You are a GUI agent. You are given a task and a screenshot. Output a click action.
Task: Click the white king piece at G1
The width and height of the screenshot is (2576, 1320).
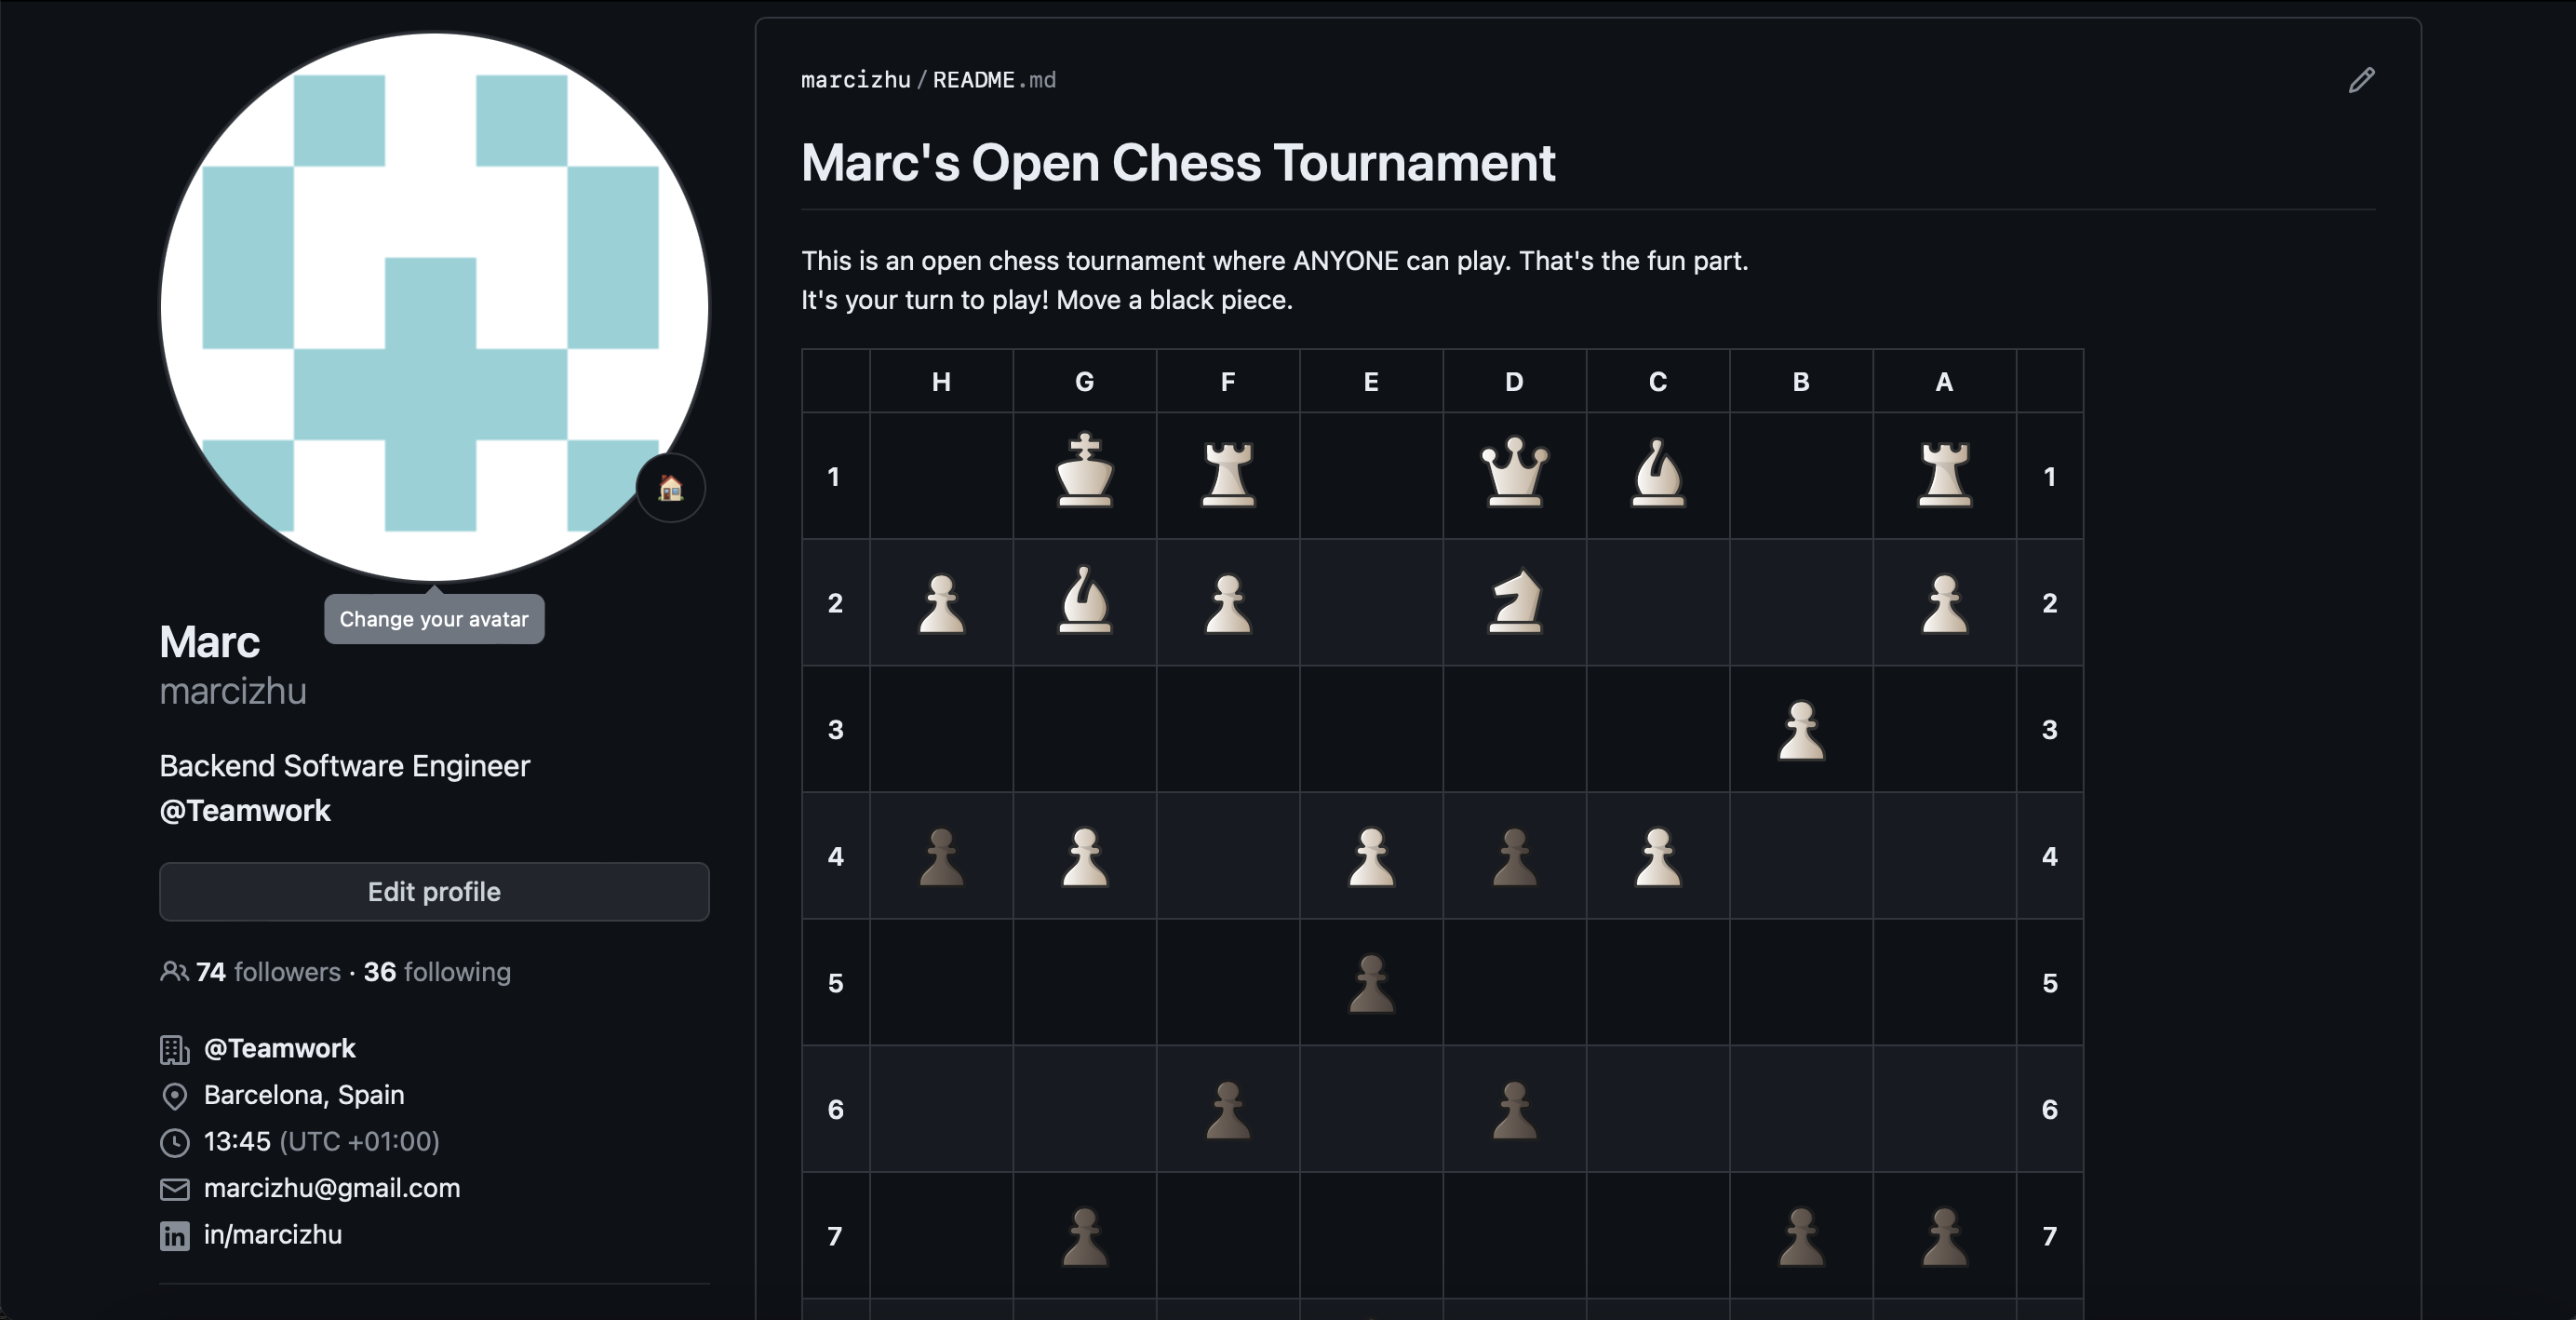(1082, 473)
